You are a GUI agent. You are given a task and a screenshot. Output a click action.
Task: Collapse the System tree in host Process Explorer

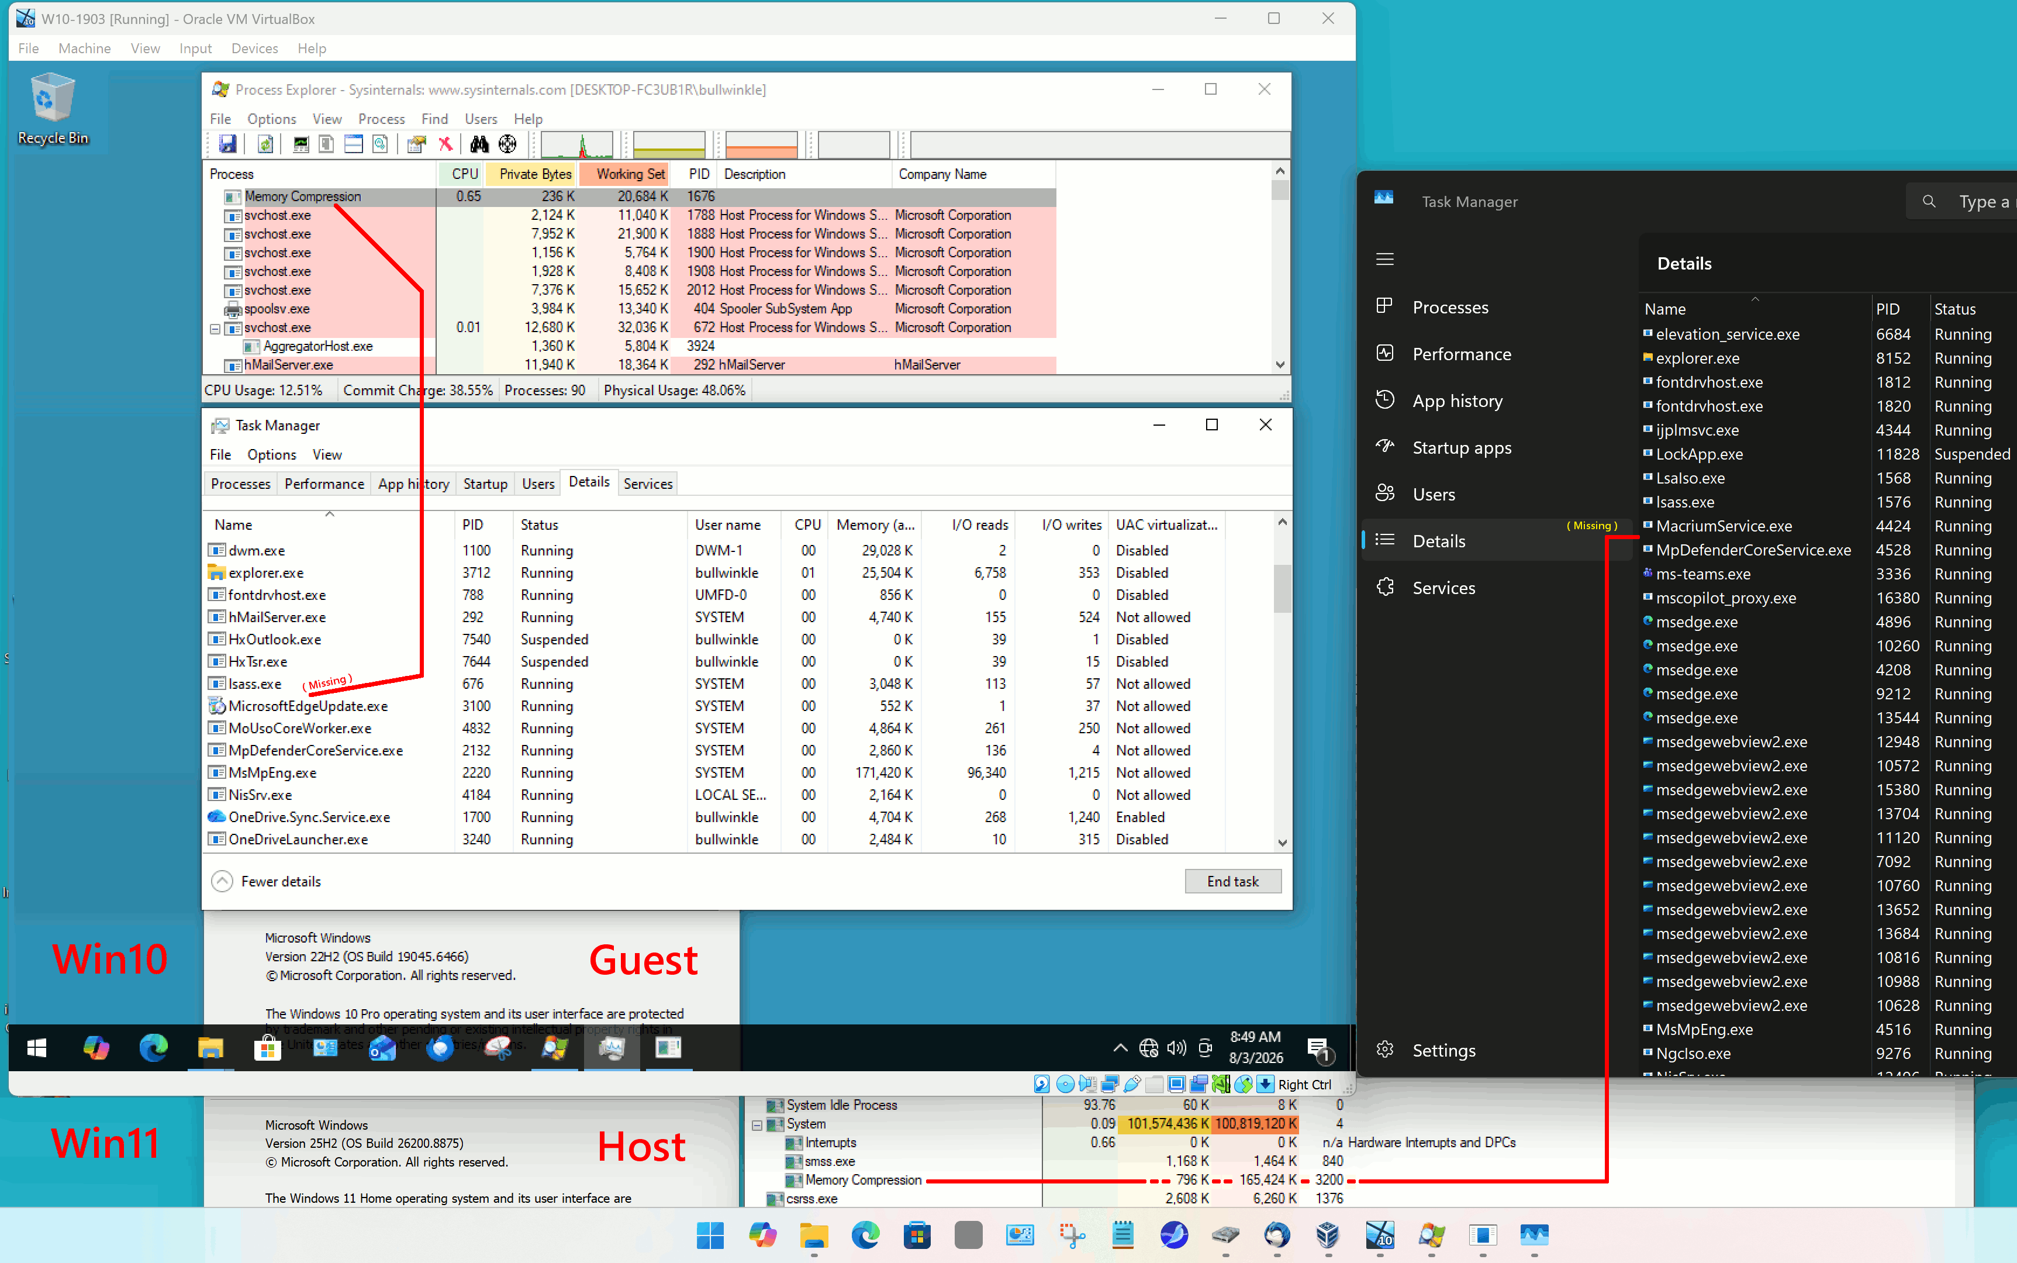[x=757, y=1125]
